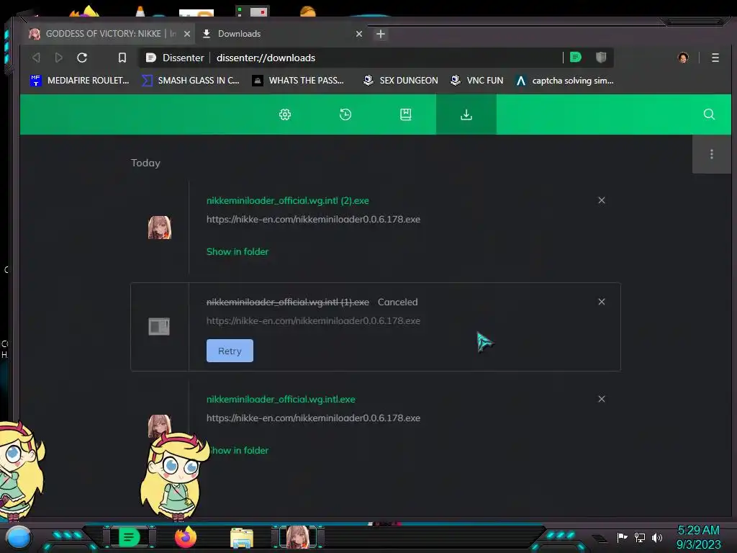Screen dimensions: 737x553
Task: Open the green Dissenter comments icon
Action: click(576, 58)
